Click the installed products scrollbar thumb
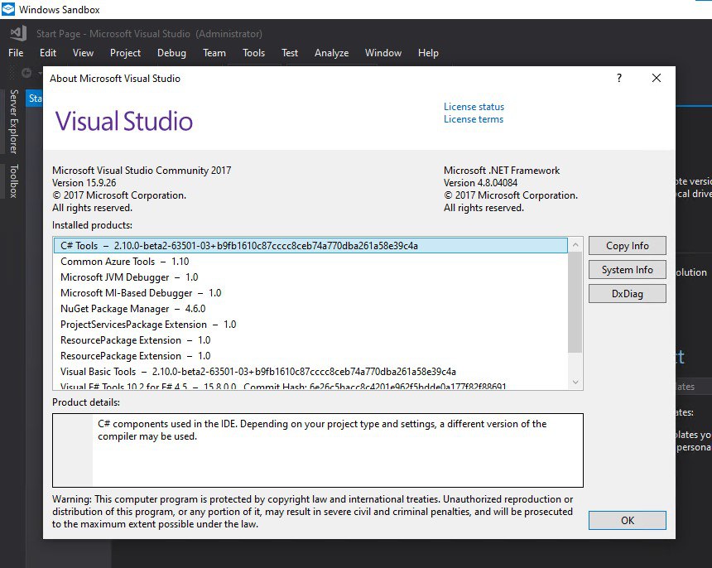The image size is (712, 568). click(x=575, y=302)
